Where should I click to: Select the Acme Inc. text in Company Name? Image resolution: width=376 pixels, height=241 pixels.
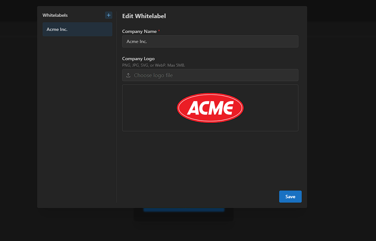[136, 41]
